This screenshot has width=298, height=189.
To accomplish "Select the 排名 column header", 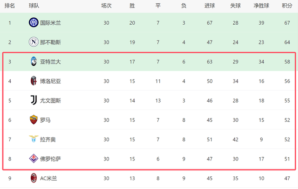I will click(x=10, y=6).
